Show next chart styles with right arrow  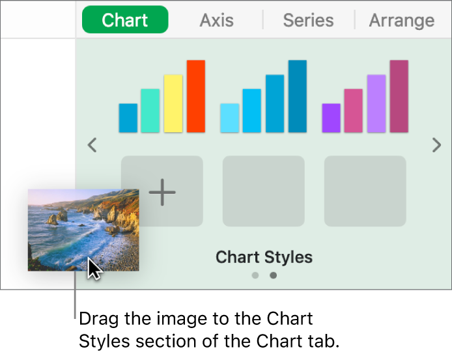coord(436,145)
